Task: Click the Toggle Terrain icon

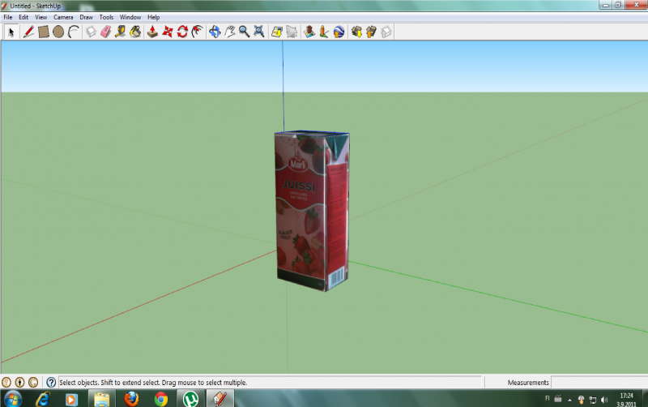Action: (x=292, y=32)
